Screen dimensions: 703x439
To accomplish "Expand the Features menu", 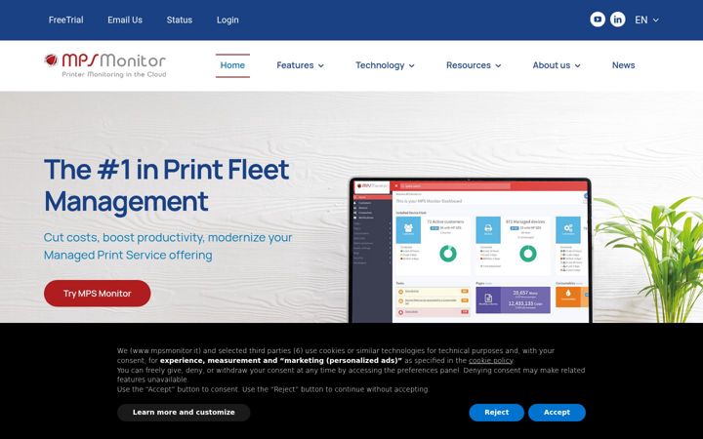I will 300,65.
